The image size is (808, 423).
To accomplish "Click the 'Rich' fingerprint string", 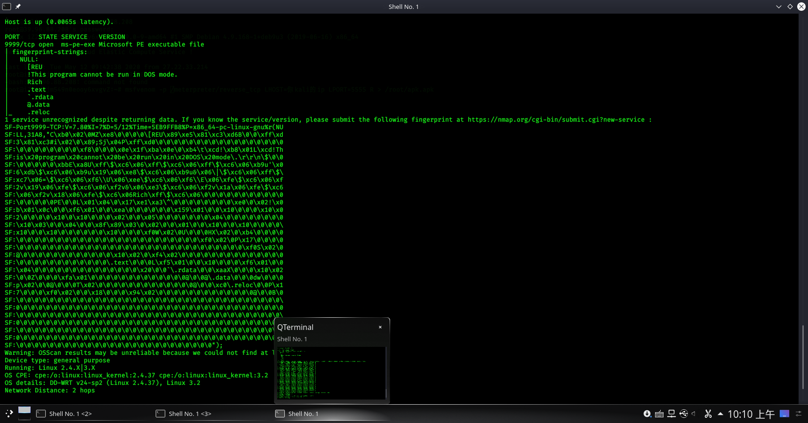I will tap(35, 82).
